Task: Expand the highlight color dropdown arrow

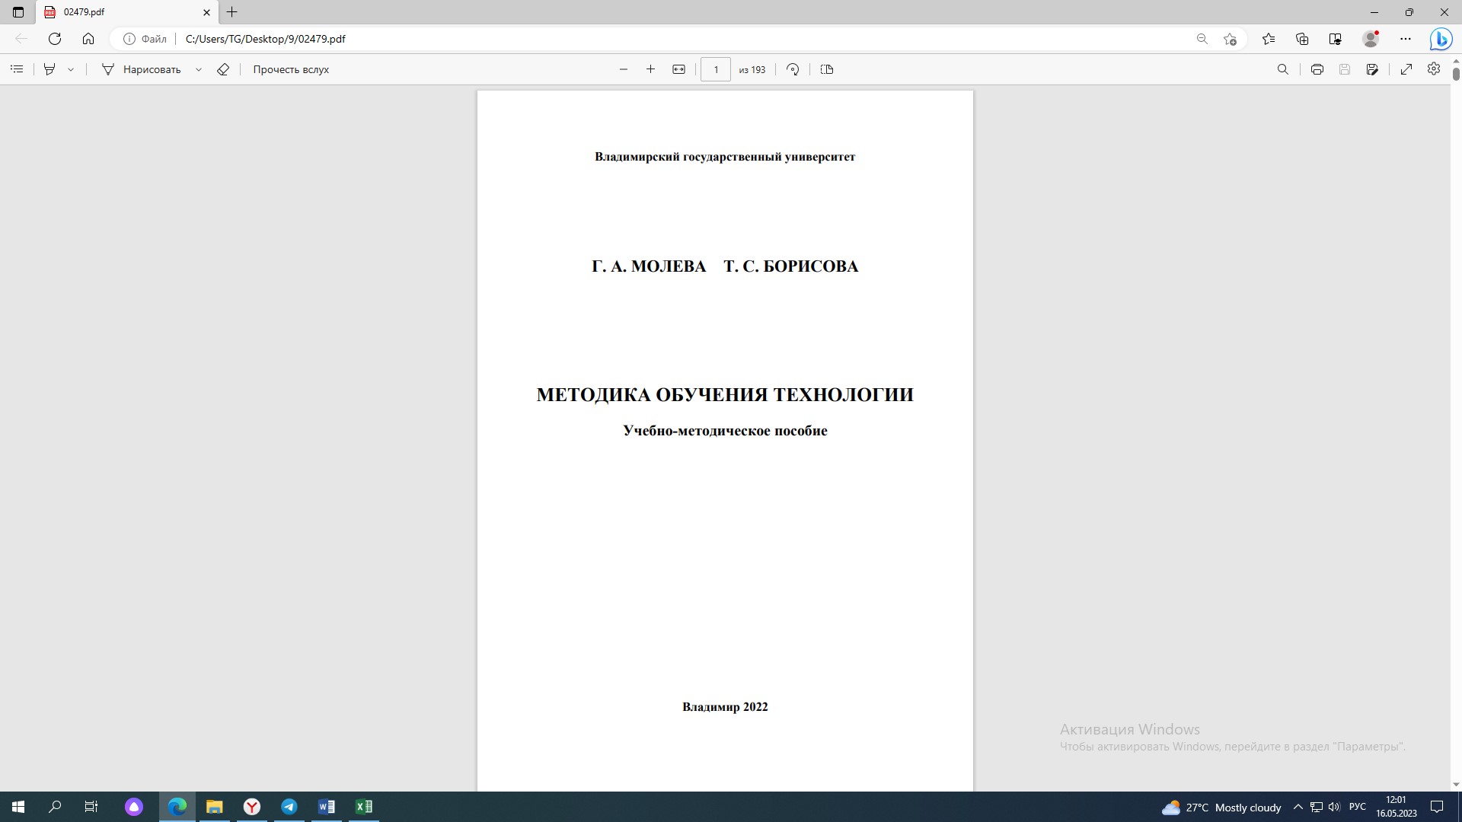Action: pyautogui.click(x=71, y=69)
